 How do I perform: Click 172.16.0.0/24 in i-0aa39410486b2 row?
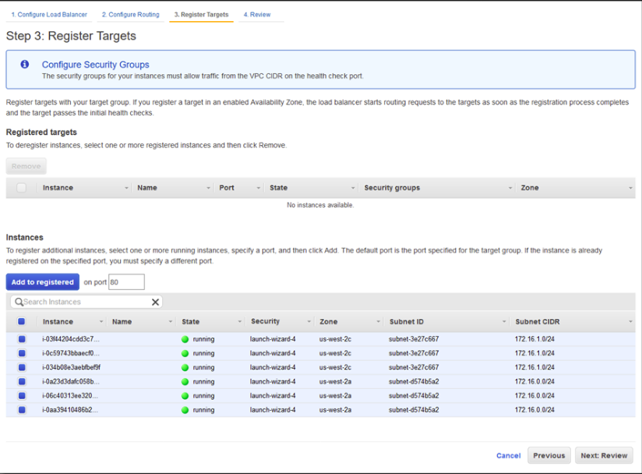(534, 410)
